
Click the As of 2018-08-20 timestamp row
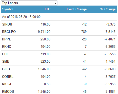point(59,17)
